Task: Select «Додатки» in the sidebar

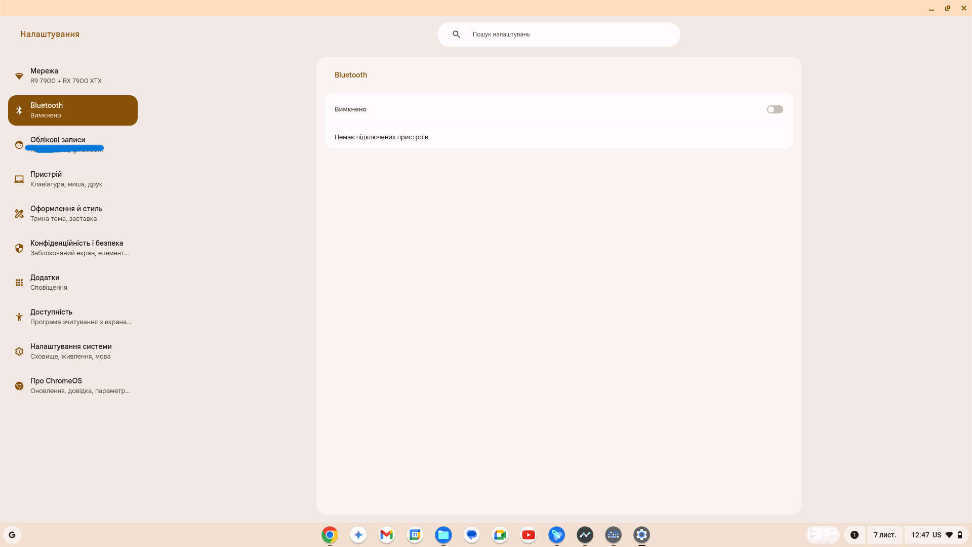Action: pos(72,282)
